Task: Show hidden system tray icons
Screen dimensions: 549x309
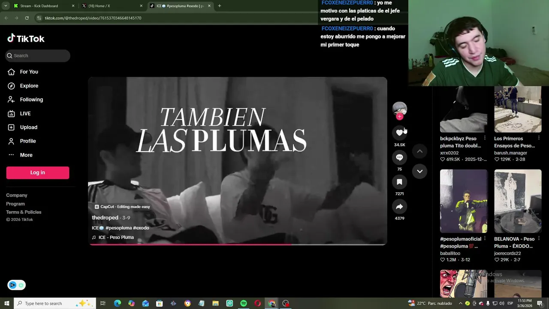Action: point(461,303)
